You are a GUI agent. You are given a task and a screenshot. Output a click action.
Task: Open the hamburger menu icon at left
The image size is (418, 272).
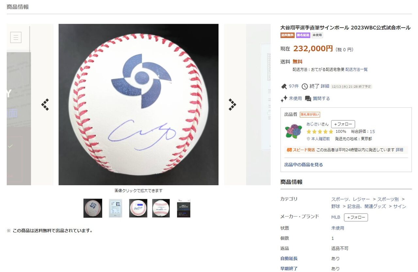pyautogui.click(x=16, y=37)
